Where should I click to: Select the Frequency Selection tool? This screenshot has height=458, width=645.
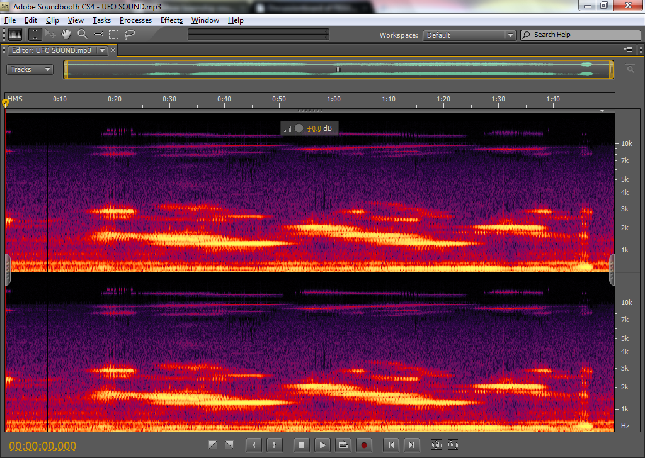pyautogui.click(x=98, y=35)
